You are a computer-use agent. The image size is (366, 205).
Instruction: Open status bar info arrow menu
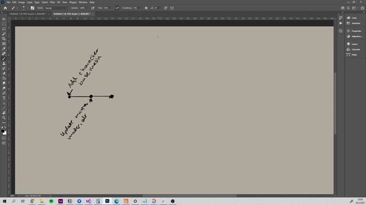[x=50, y=196]
